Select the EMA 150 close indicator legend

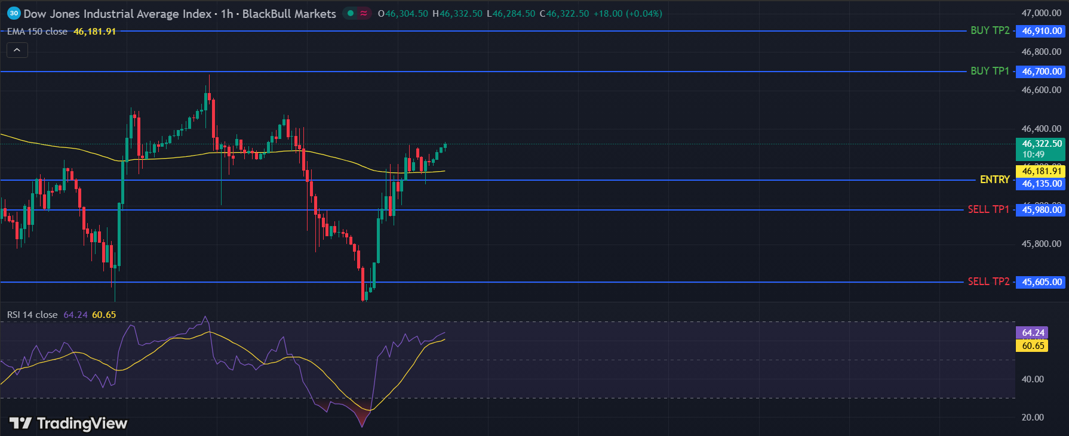click(x=37, y=32)
